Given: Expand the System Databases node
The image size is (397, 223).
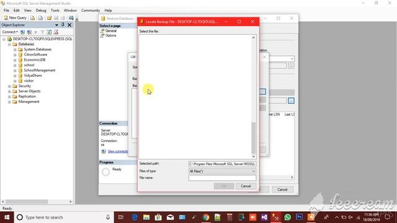Looking at the screenshot, I should 15,50.
